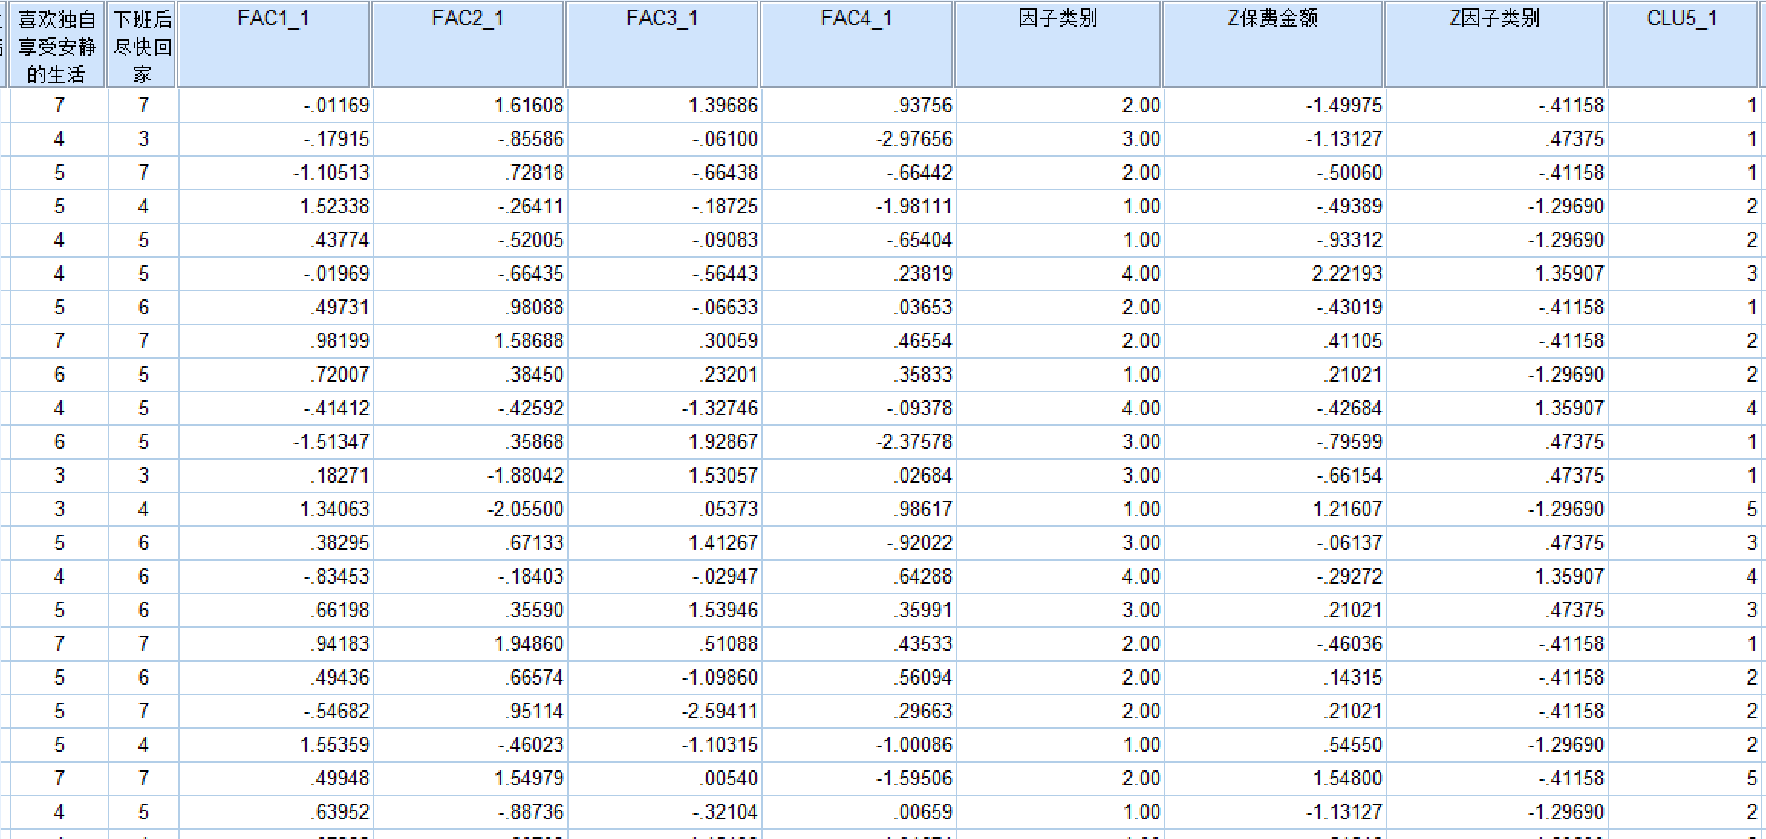Click cell value 1.53057 in FAC3_1

[664, 476]
